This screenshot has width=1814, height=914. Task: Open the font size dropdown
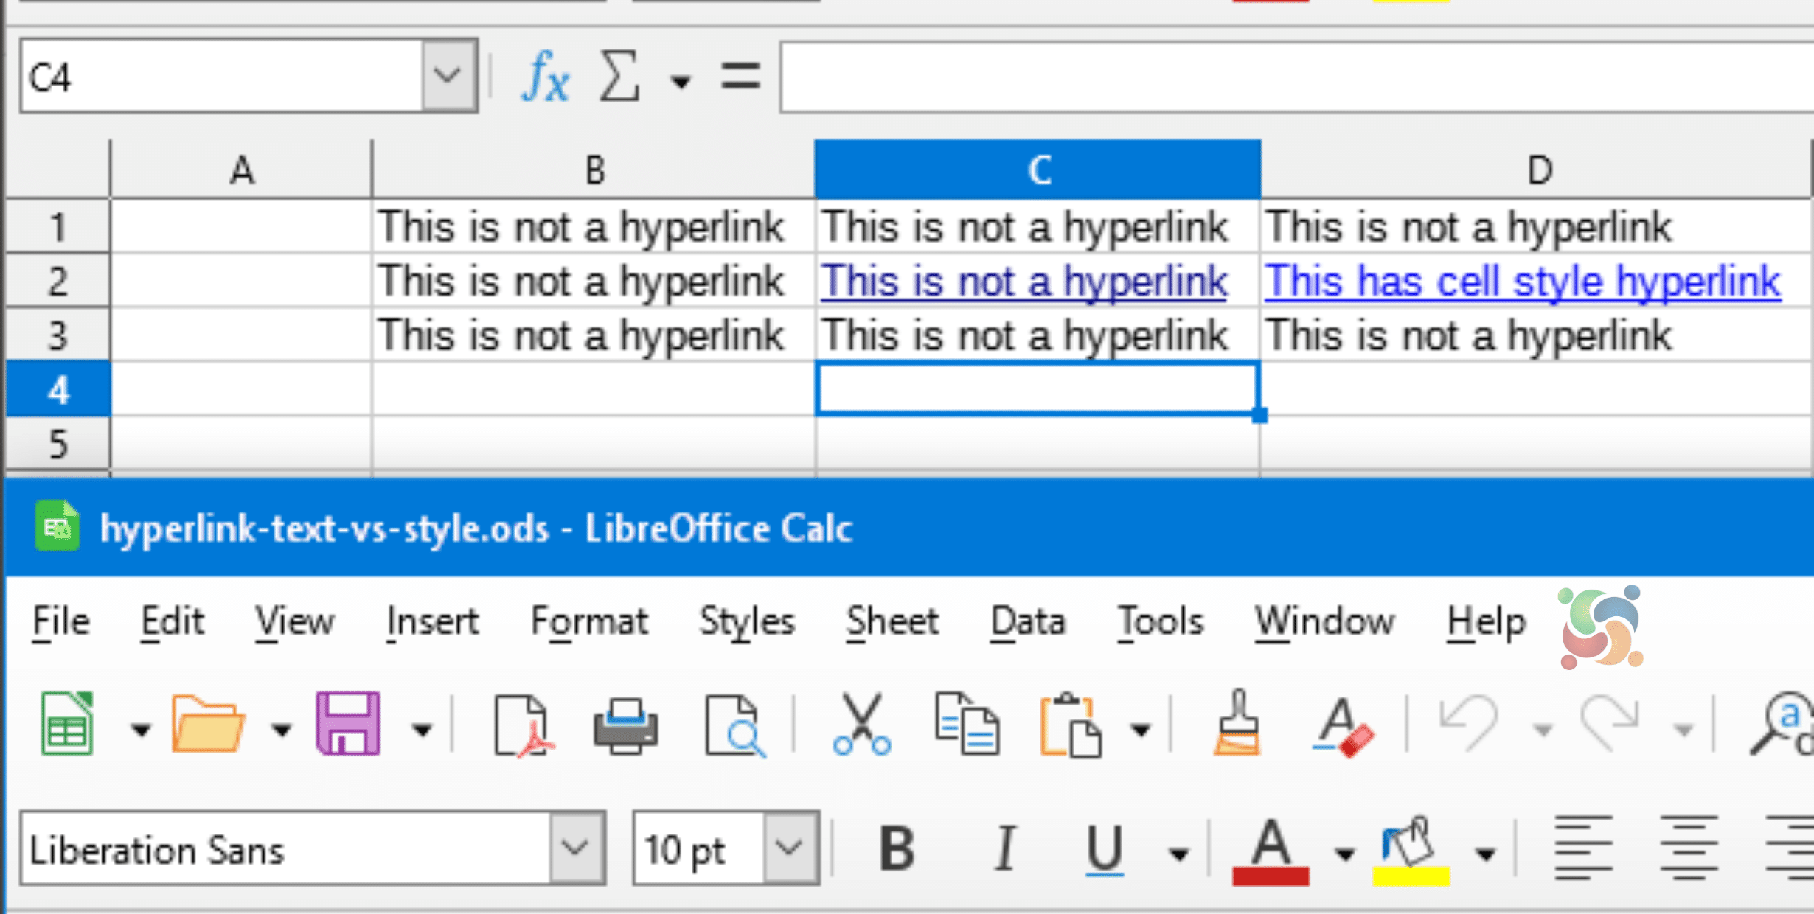[x=790, y=848]
